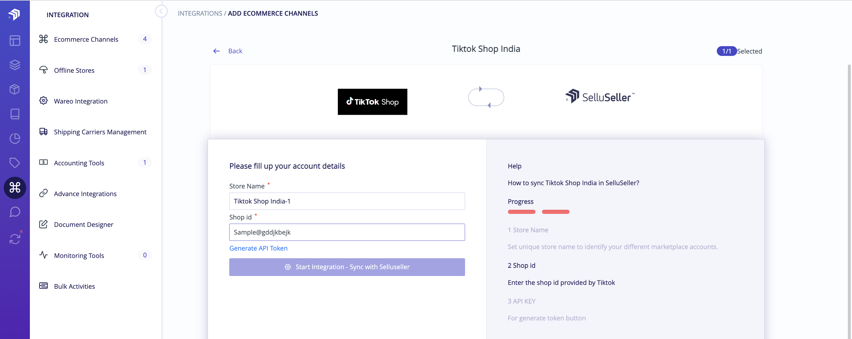This screenshot has width=852, height=339.
Task: Click the Ecommerce Channels command icon
Action: [x=43, y=39]
